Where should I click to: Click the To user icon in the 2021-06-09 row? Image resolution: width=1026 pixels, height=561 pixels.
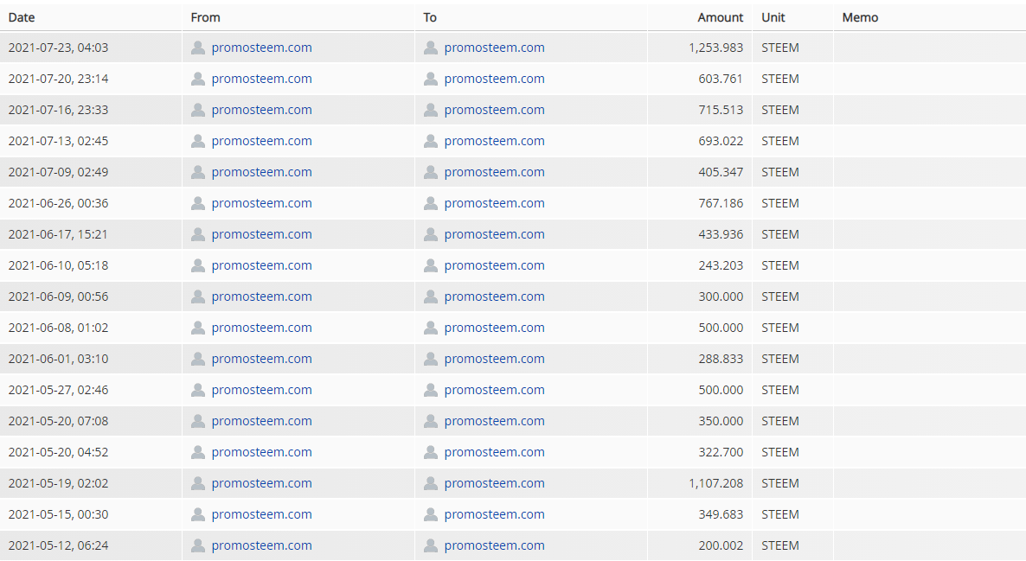(431, 296)
